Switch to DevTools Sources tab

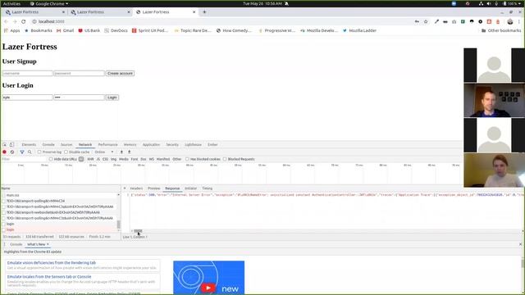[x=66, y=144]
